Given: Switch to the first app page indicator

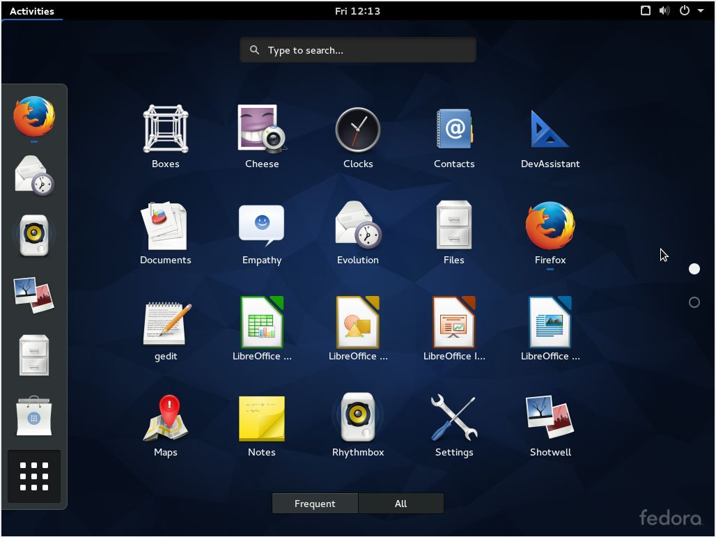Looking at the screenshot, I should click(694, 269).
